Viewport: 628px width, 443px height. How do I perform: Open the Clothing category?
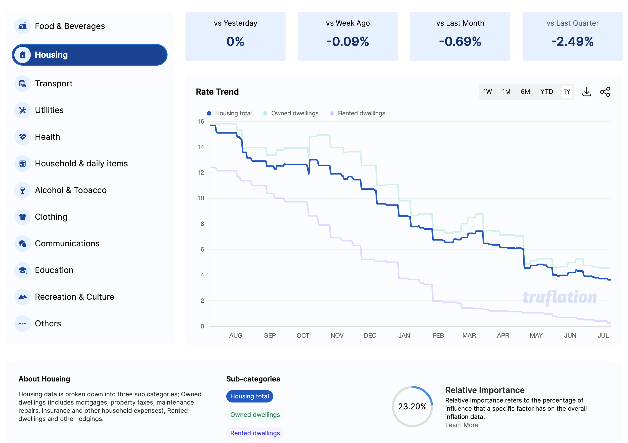51,217
